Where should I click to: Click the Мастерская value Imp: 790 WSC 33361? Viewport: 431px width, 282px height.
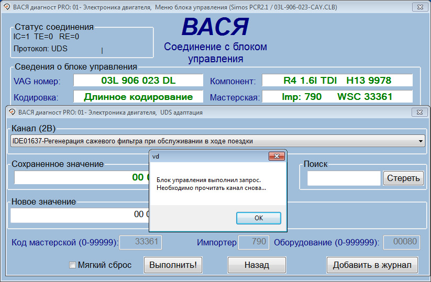pyautogui.click(x=337, y=97)
